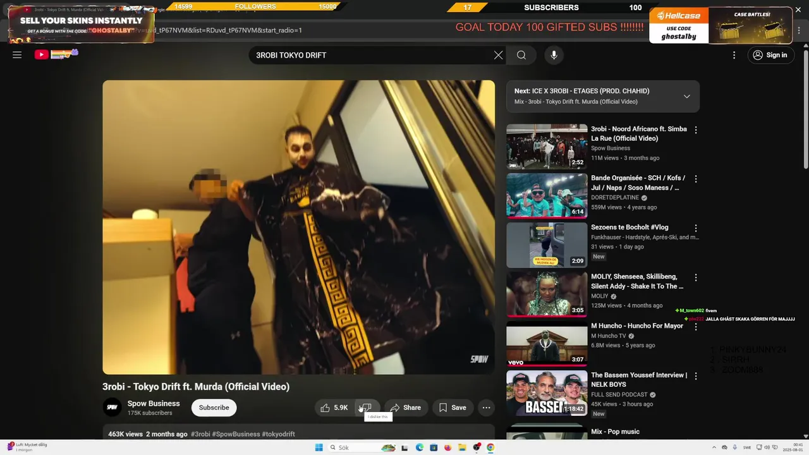Clear the search box text
This screenshot has height=455, width=809.
(x=499, y=55)
